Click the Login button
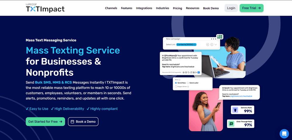292x140 pixels. coord(231,8)
